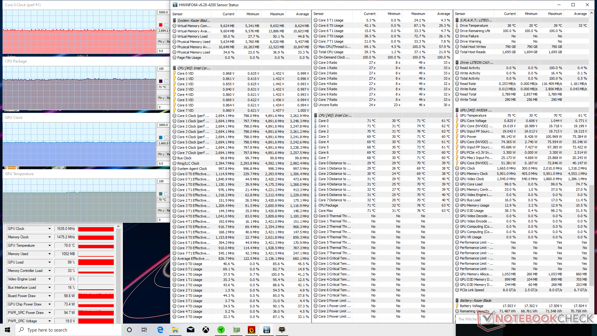597x336 pixels.
Task: Open Microsoft Edge from the taskbar
Action: (160, 330)
